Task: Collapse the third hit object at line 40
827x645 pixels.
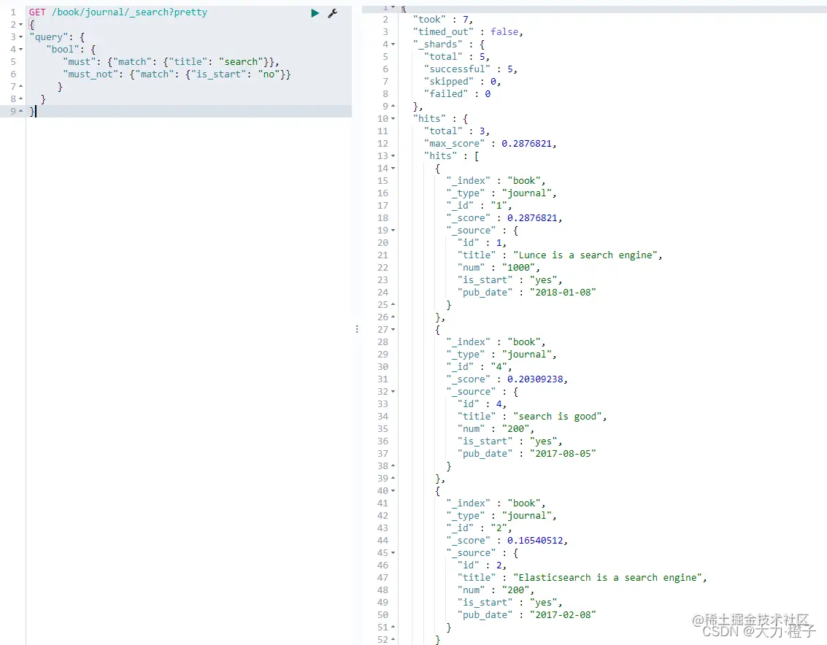Action: (x=393, y=491)
